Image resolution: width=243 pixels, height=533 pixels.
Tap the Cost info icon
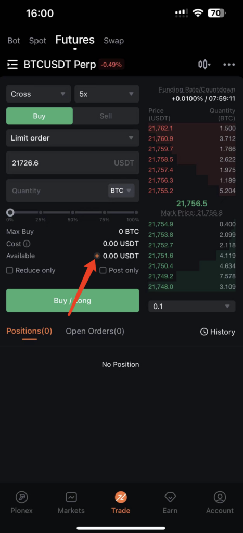27,244
